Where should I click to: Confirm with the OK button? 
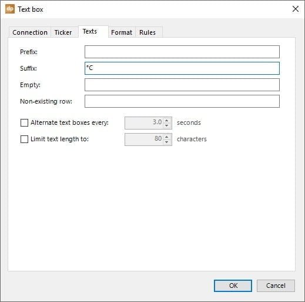click(x=233, y=286)
